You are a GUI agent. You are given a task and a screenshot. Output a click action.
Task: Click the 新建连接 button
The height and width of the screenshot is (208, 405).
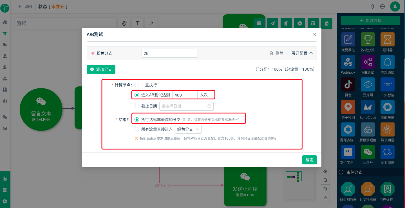tap(371, 21)
